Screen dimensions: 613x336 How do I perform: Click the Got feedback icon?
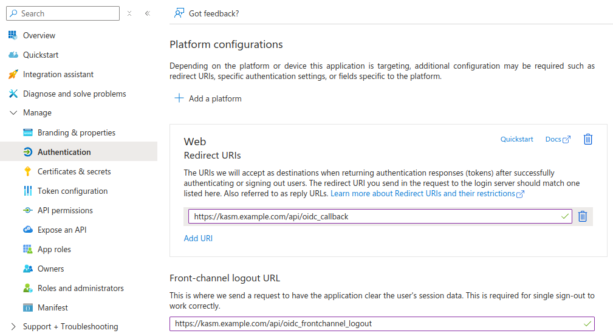pos(179,13)
